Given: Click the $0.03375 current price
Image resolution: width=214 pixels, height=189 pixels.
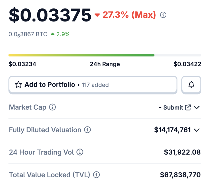Looking at the screenshot, I should pos(50,15).
